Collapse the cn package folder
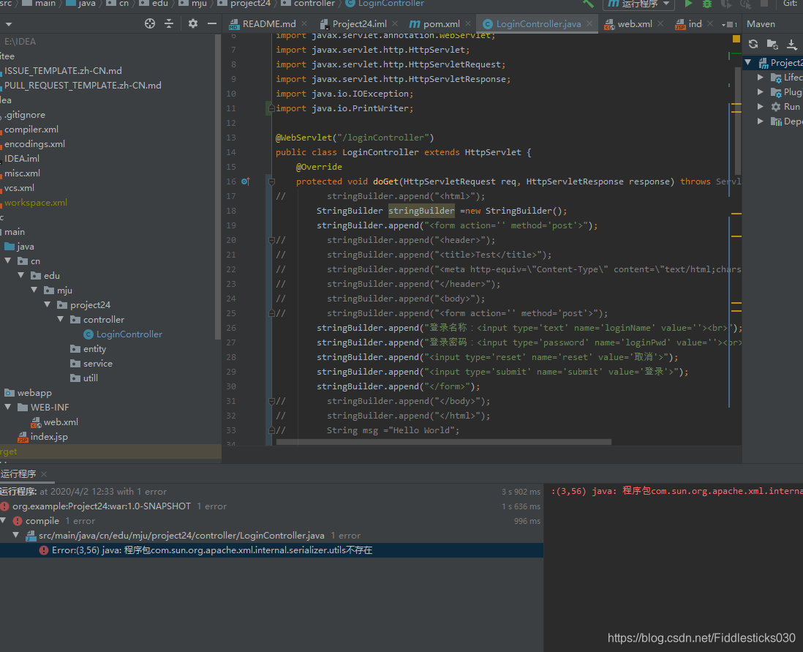The height and width of the screenshot is (652, 803). 8,261
